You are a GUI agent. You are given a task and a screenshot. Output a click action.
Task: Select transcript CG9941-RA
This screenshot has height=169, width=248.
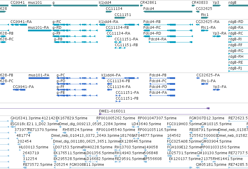click(x=19, y=25)
